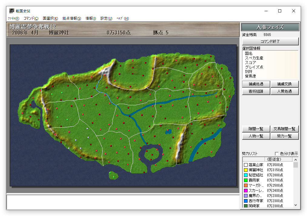
Task: Open the ファイル(F) menu
Action: pos(13,18)
